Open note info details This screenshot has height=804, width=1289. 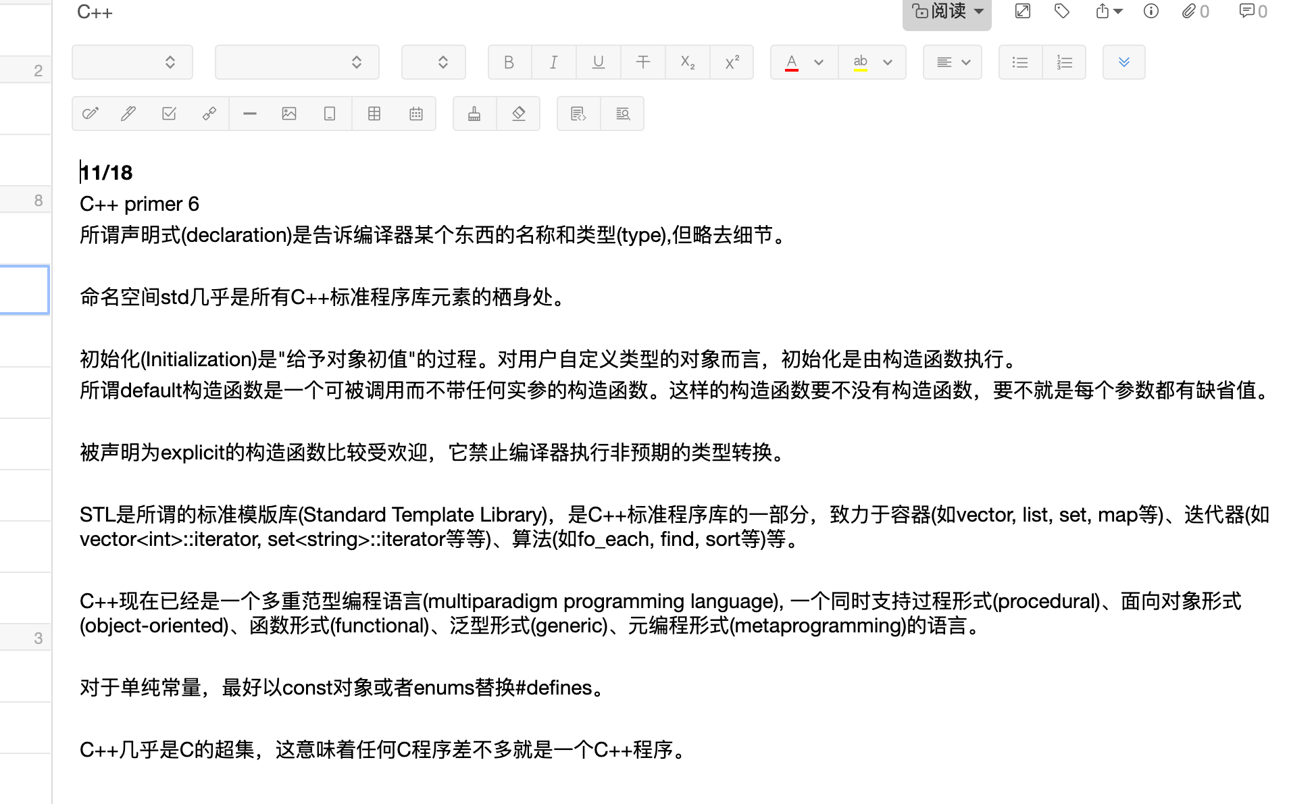(1151, 11)
